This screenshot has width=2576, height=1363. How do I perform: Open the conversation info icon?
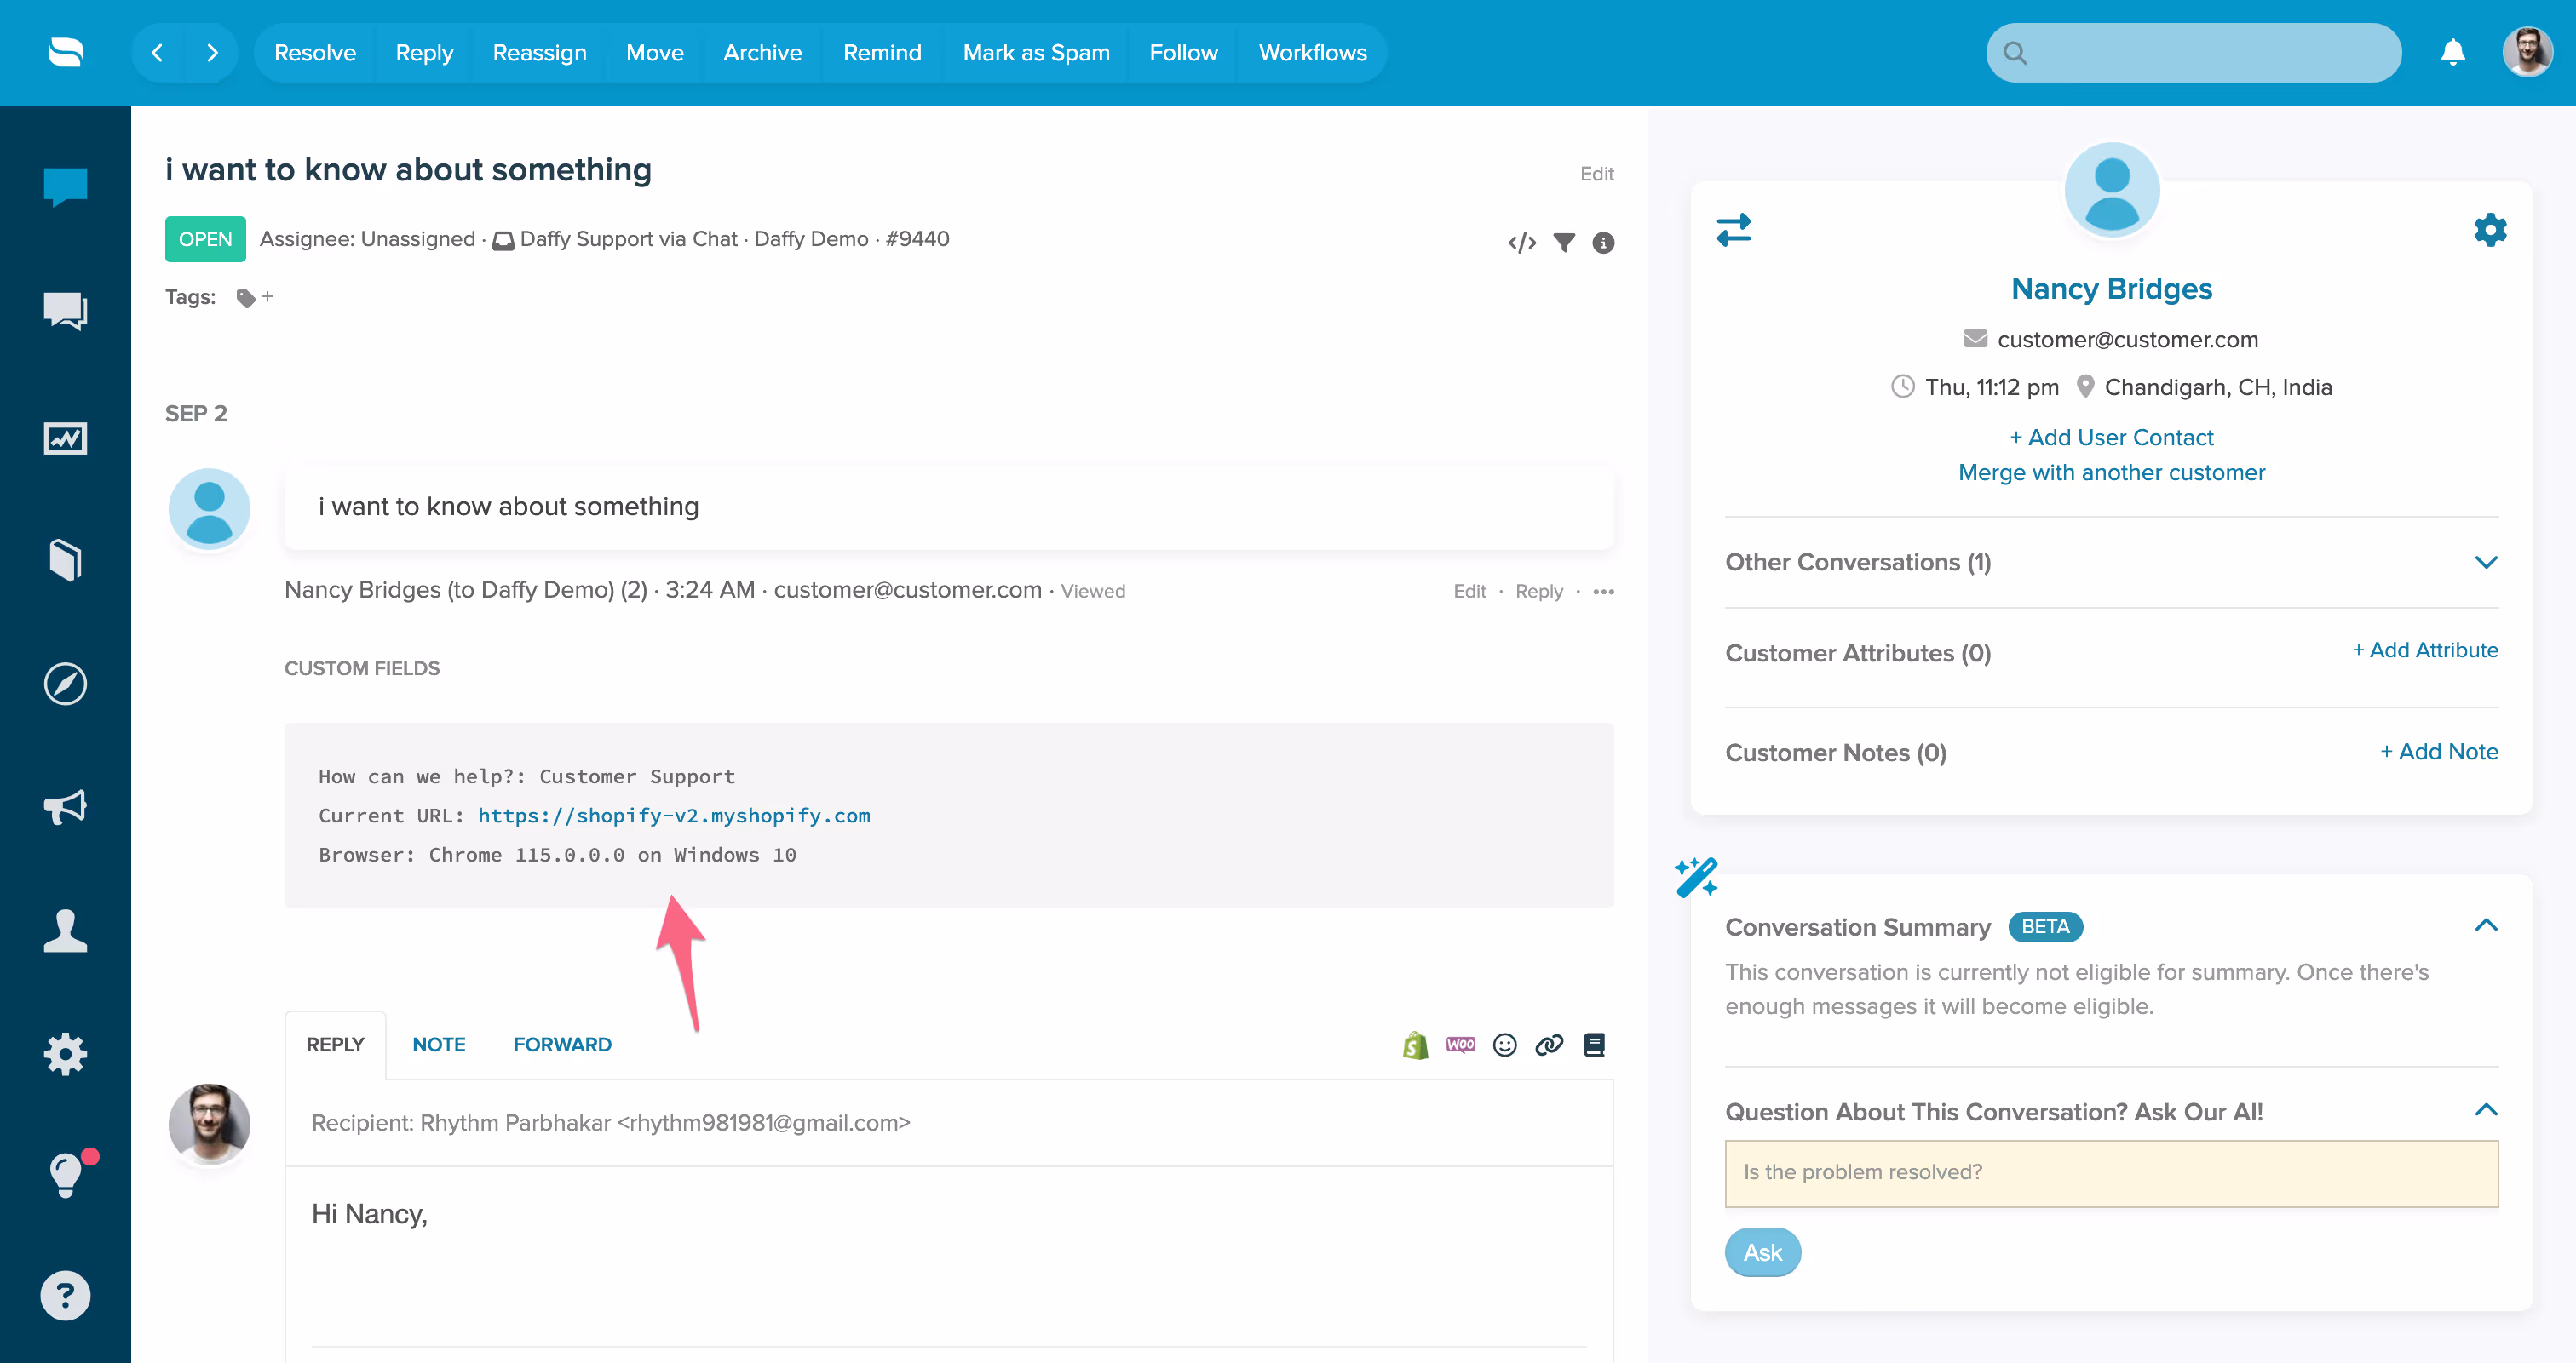[1603, 243]
